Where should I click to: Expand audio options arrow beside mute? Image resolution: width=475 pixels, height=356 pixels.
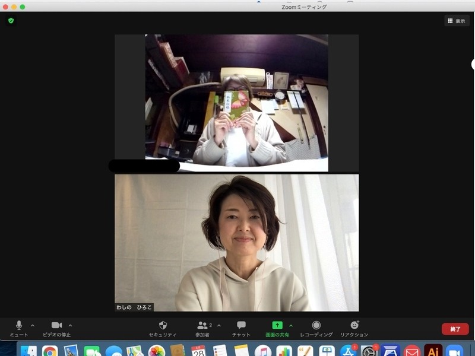coord(33,325)
